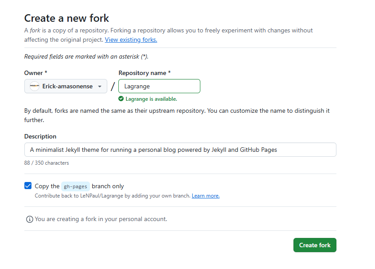This screenshot has width=375, height=269.
Task: Click the Repository name field containing Lagrange
Action: (x=159, y=86)
